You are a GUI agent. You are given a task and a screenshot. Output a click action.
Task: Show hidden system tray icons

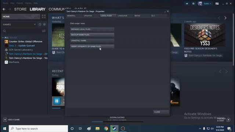pos(200,129)
